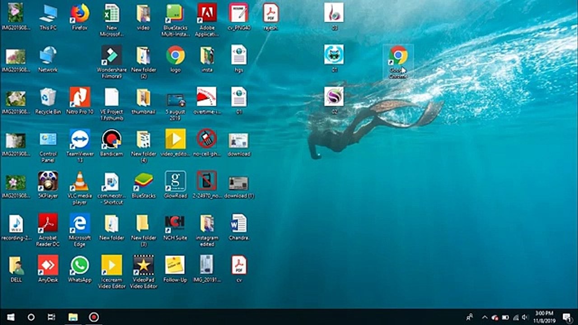
Task: Launch Wondershare Filmora9
Action: coord(112,62)
